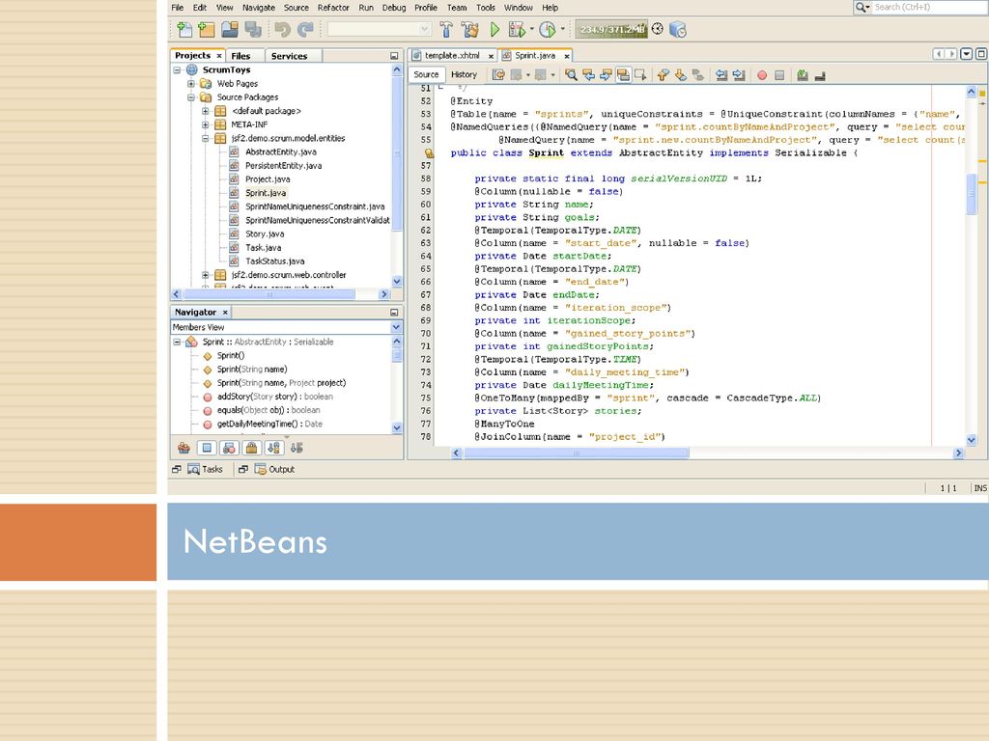Screen dimensions: 989x741
Task: Open the Members View dropdown
Action: click(x=396, y=327)
